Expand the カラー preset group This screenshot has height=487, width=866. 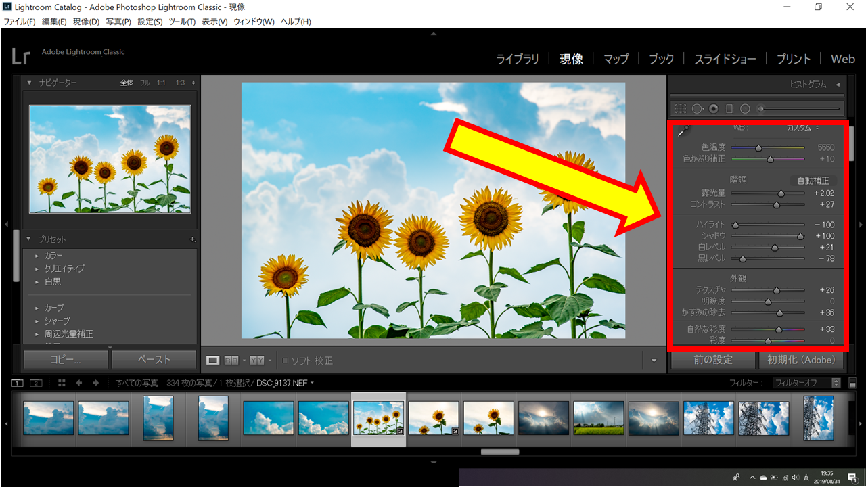tap(37, 256)
